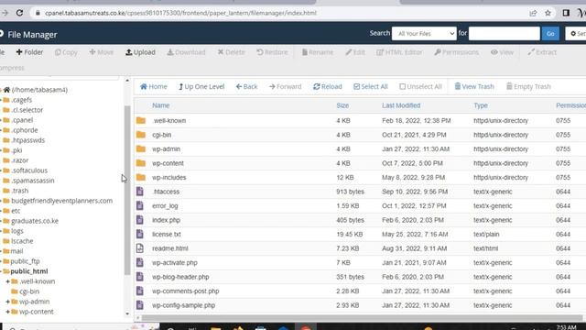This screenshot has width=586, height=330.
Task: Click the Edit toolbar button
Action: (x=355, y=52)
